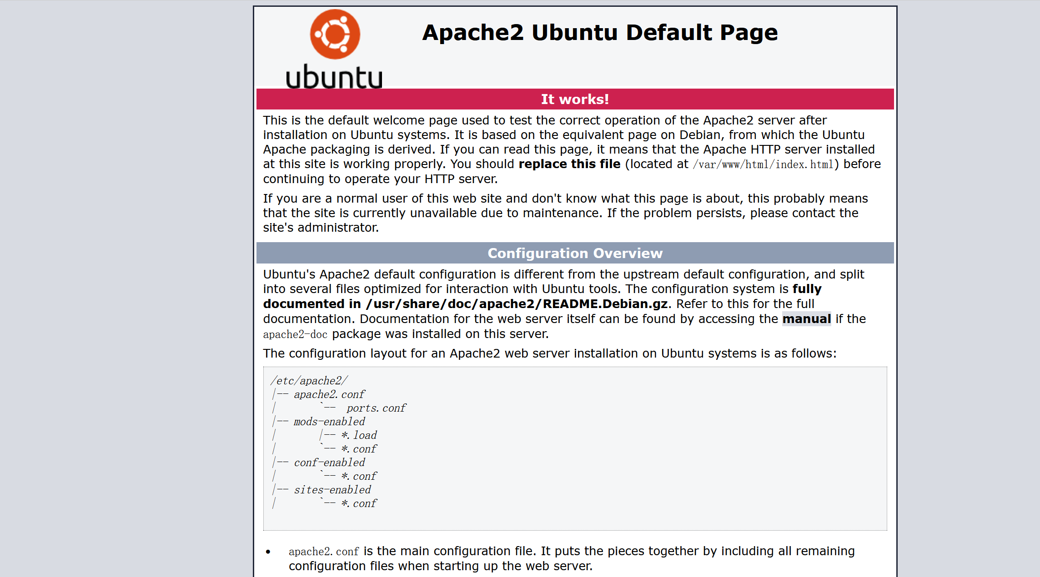This screenshot has width=1040, height=577.
Task: Click the red It works! banner
Action: coord(575,99)
